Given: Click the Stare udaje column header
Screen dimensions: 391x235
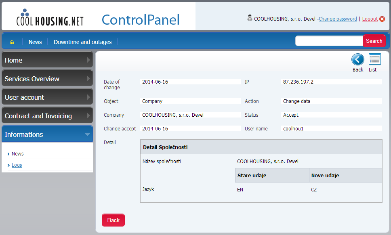Looking at the screenshot, I should (x=272, y=175).
